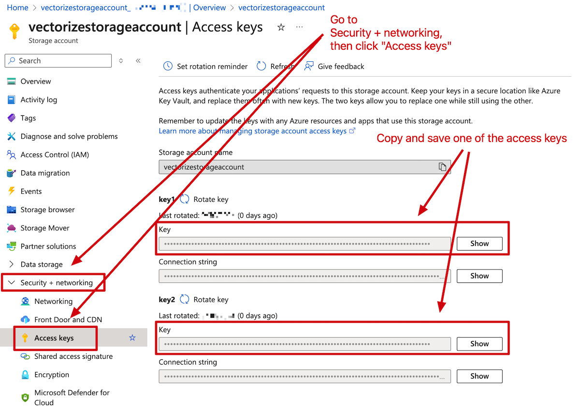Viewport: 580px width, 409px height.
Task: Open Overview in the sidebar
Action: click(36, 82)
